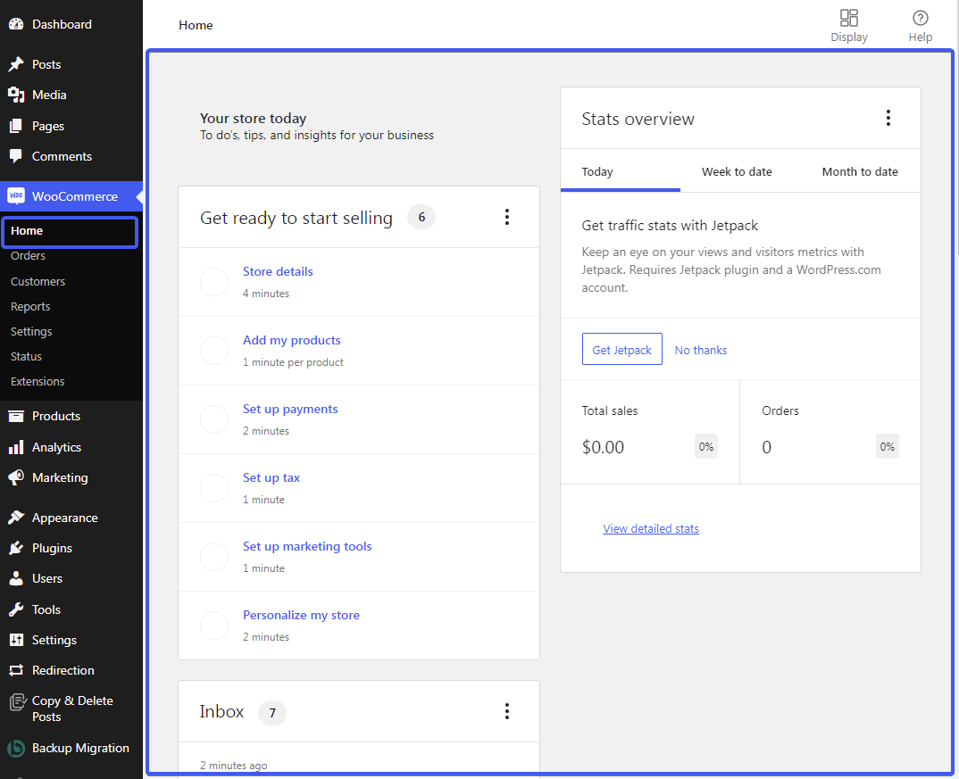Open Analytics bar chart icon in sidebar

coord(16,447)
